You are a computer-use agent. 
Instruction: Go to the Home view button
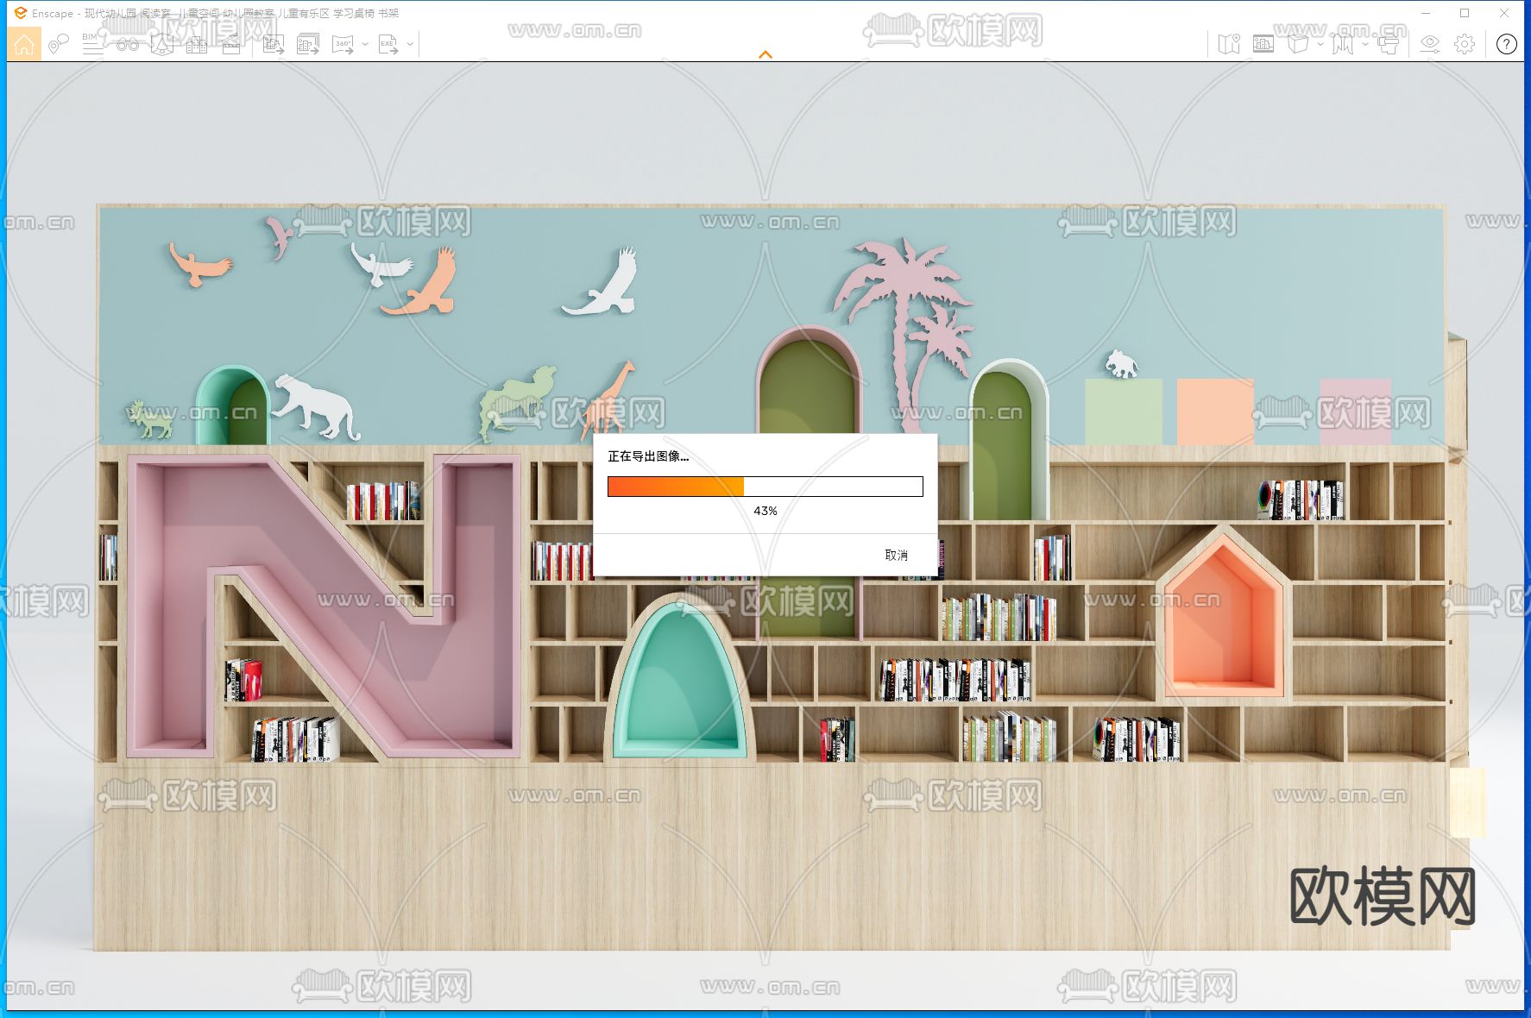tap(24, 44)
